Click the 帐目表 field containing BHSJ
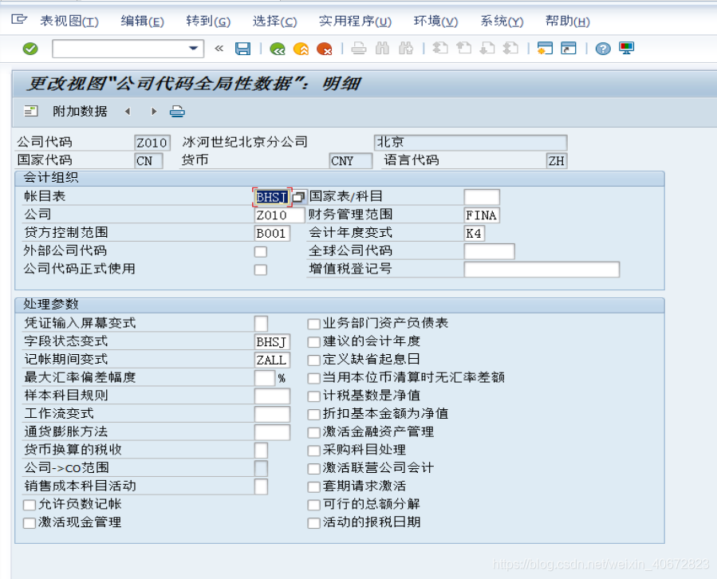The image size is (717, 579). 272,197
